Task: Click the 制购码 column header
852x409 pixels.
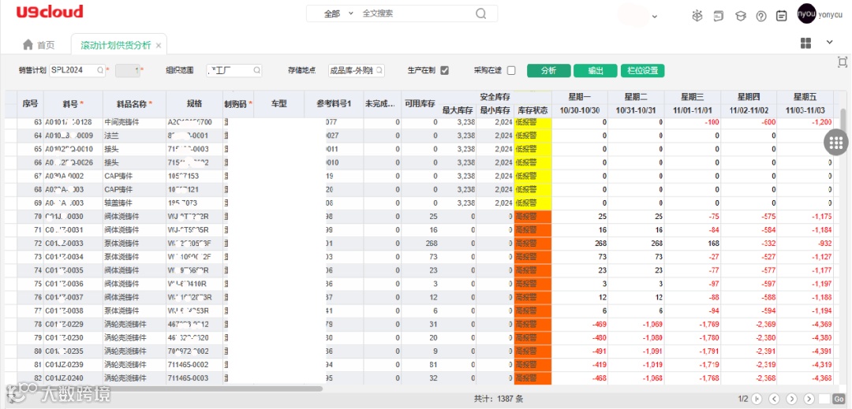Action: tap(238, 103)
